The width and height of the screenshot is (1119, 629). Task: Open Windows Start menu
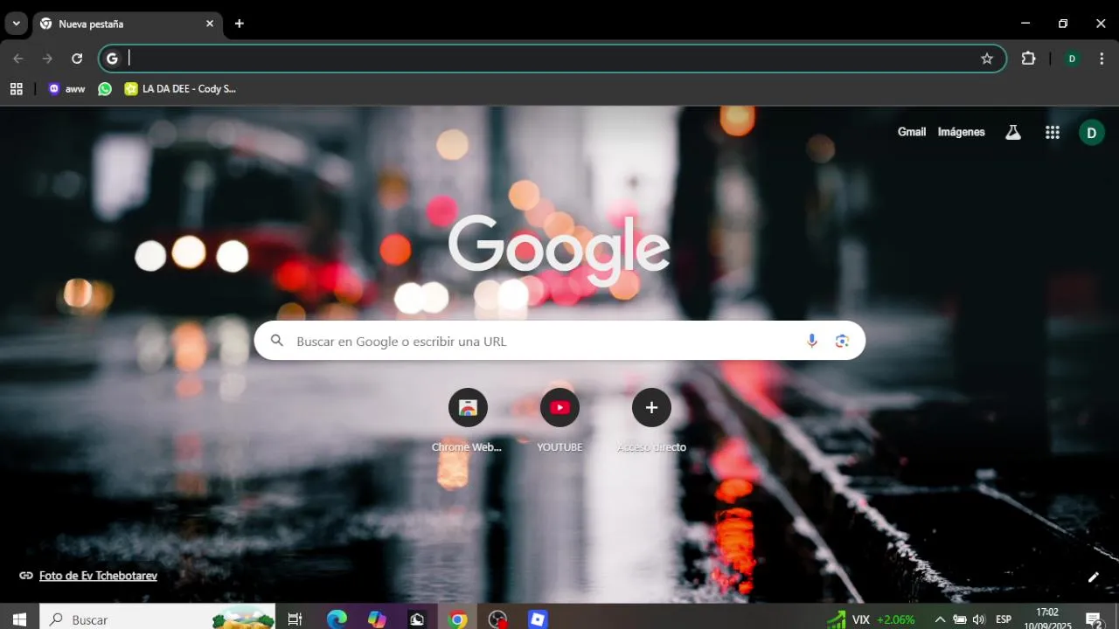(x=19, y=619)
